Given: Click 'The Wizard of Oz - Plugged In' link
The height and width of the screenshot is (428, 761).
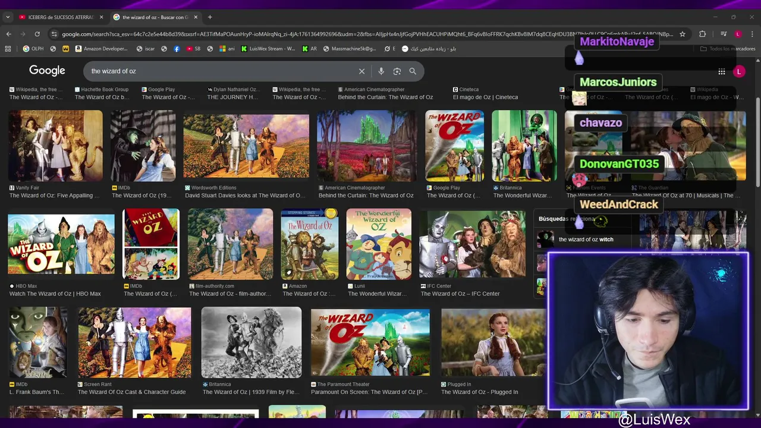Looking at the screenshot, I should click(479, 392).
